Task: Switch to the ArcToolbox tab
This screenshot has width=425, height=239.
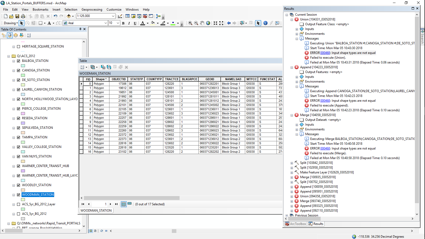Action: pos(295,224)
